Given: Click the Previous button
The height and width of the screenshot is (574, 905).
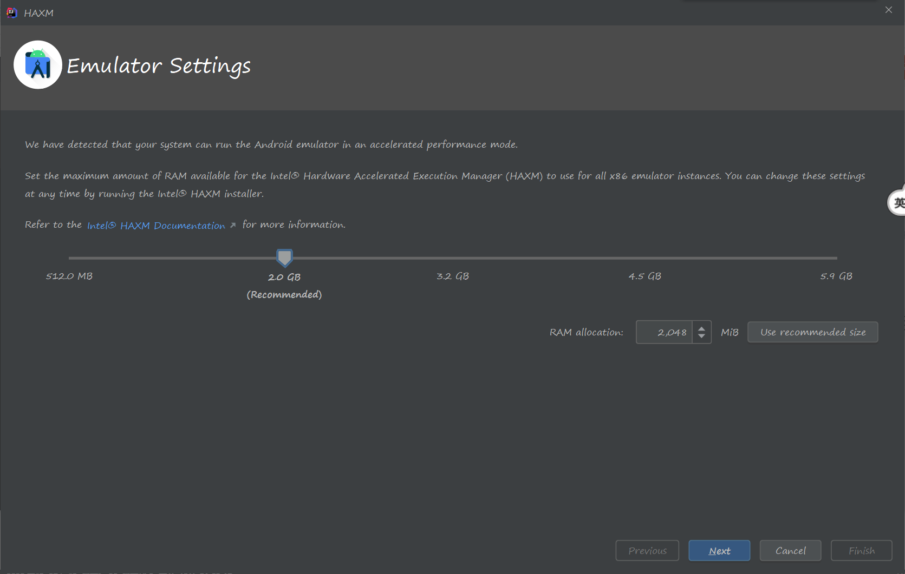Looking at the screenshot, I should [x=647, y=551].
